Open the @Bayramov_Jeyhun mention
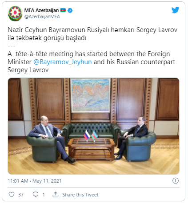 click(x=63, y=62)
